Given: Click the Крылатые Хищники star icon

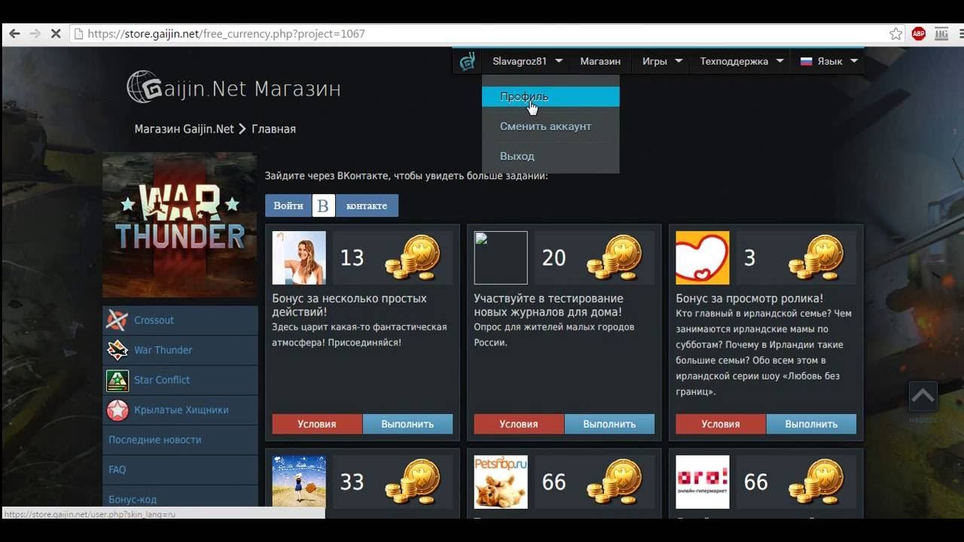Looking at the screenshot, I should click(x=117, y=410).
